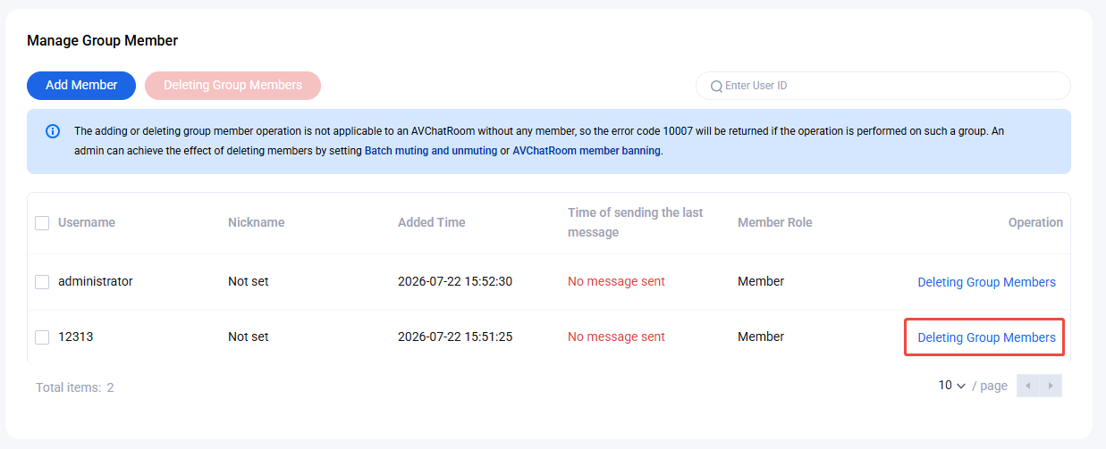Click the Username column header
This screenshot has height=449, width=1106.
[x=87, y=222]
